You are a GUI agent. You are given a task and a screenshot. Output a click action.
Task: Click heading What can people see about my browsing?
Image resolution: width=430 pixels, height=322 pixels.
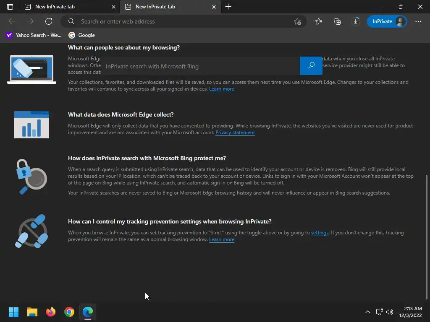124,48
